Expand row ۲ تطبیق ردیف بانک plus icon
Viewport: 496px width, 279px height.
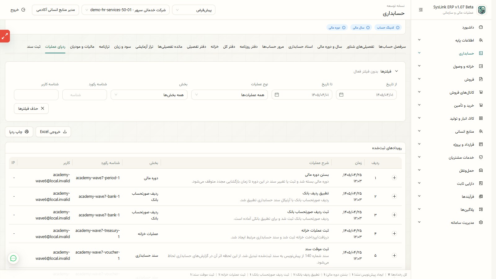(x=394, y=197)
